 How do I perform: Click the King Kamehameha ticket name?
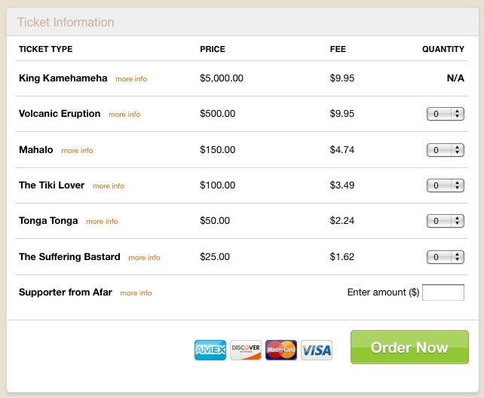tap(63, 78)
